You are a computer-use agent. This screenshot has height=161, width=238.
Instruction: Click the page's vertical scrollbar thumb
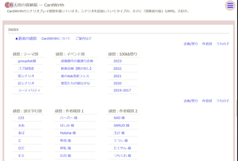pos(237,108)
